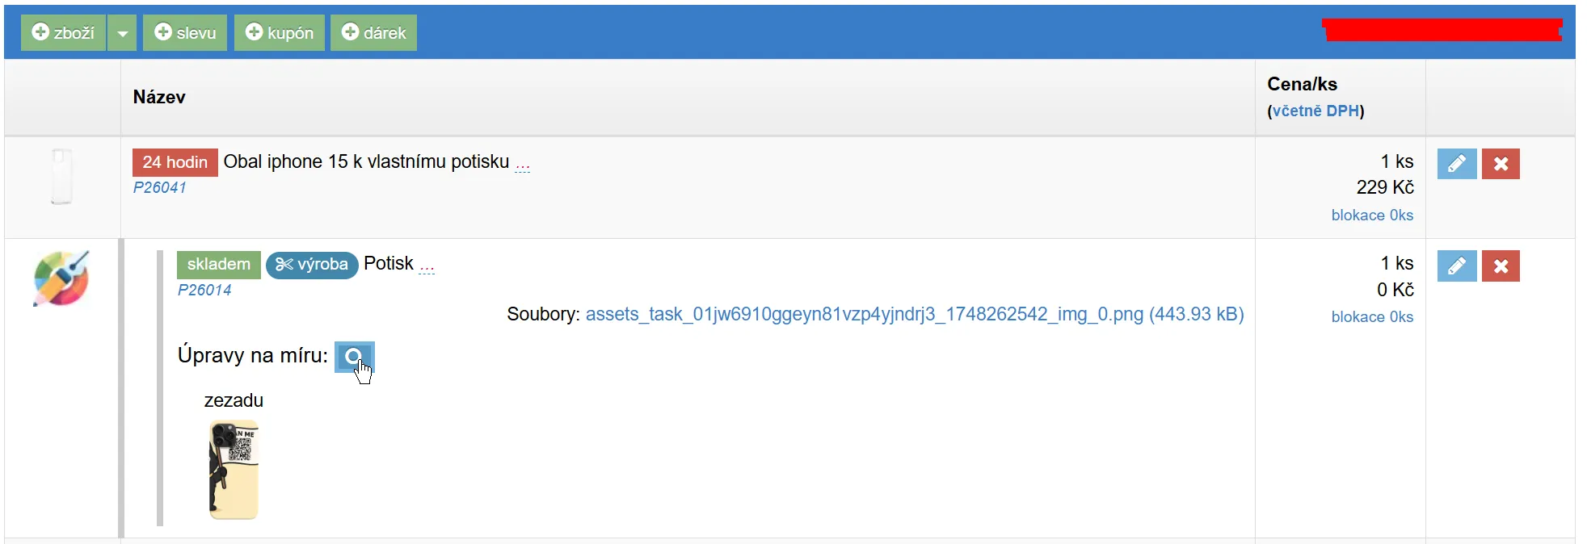
Task: Remove the Potisk row with red X
Action: pyautogui.click(x=1501, y=266)
